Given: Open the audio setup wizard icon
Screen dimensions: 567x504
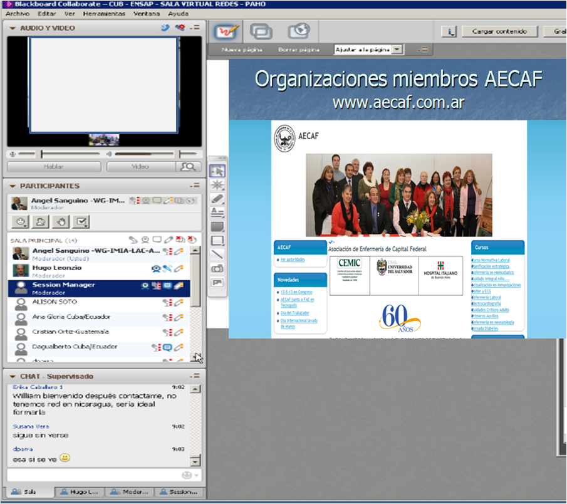Looking at the screenshot, I should 165,28.
